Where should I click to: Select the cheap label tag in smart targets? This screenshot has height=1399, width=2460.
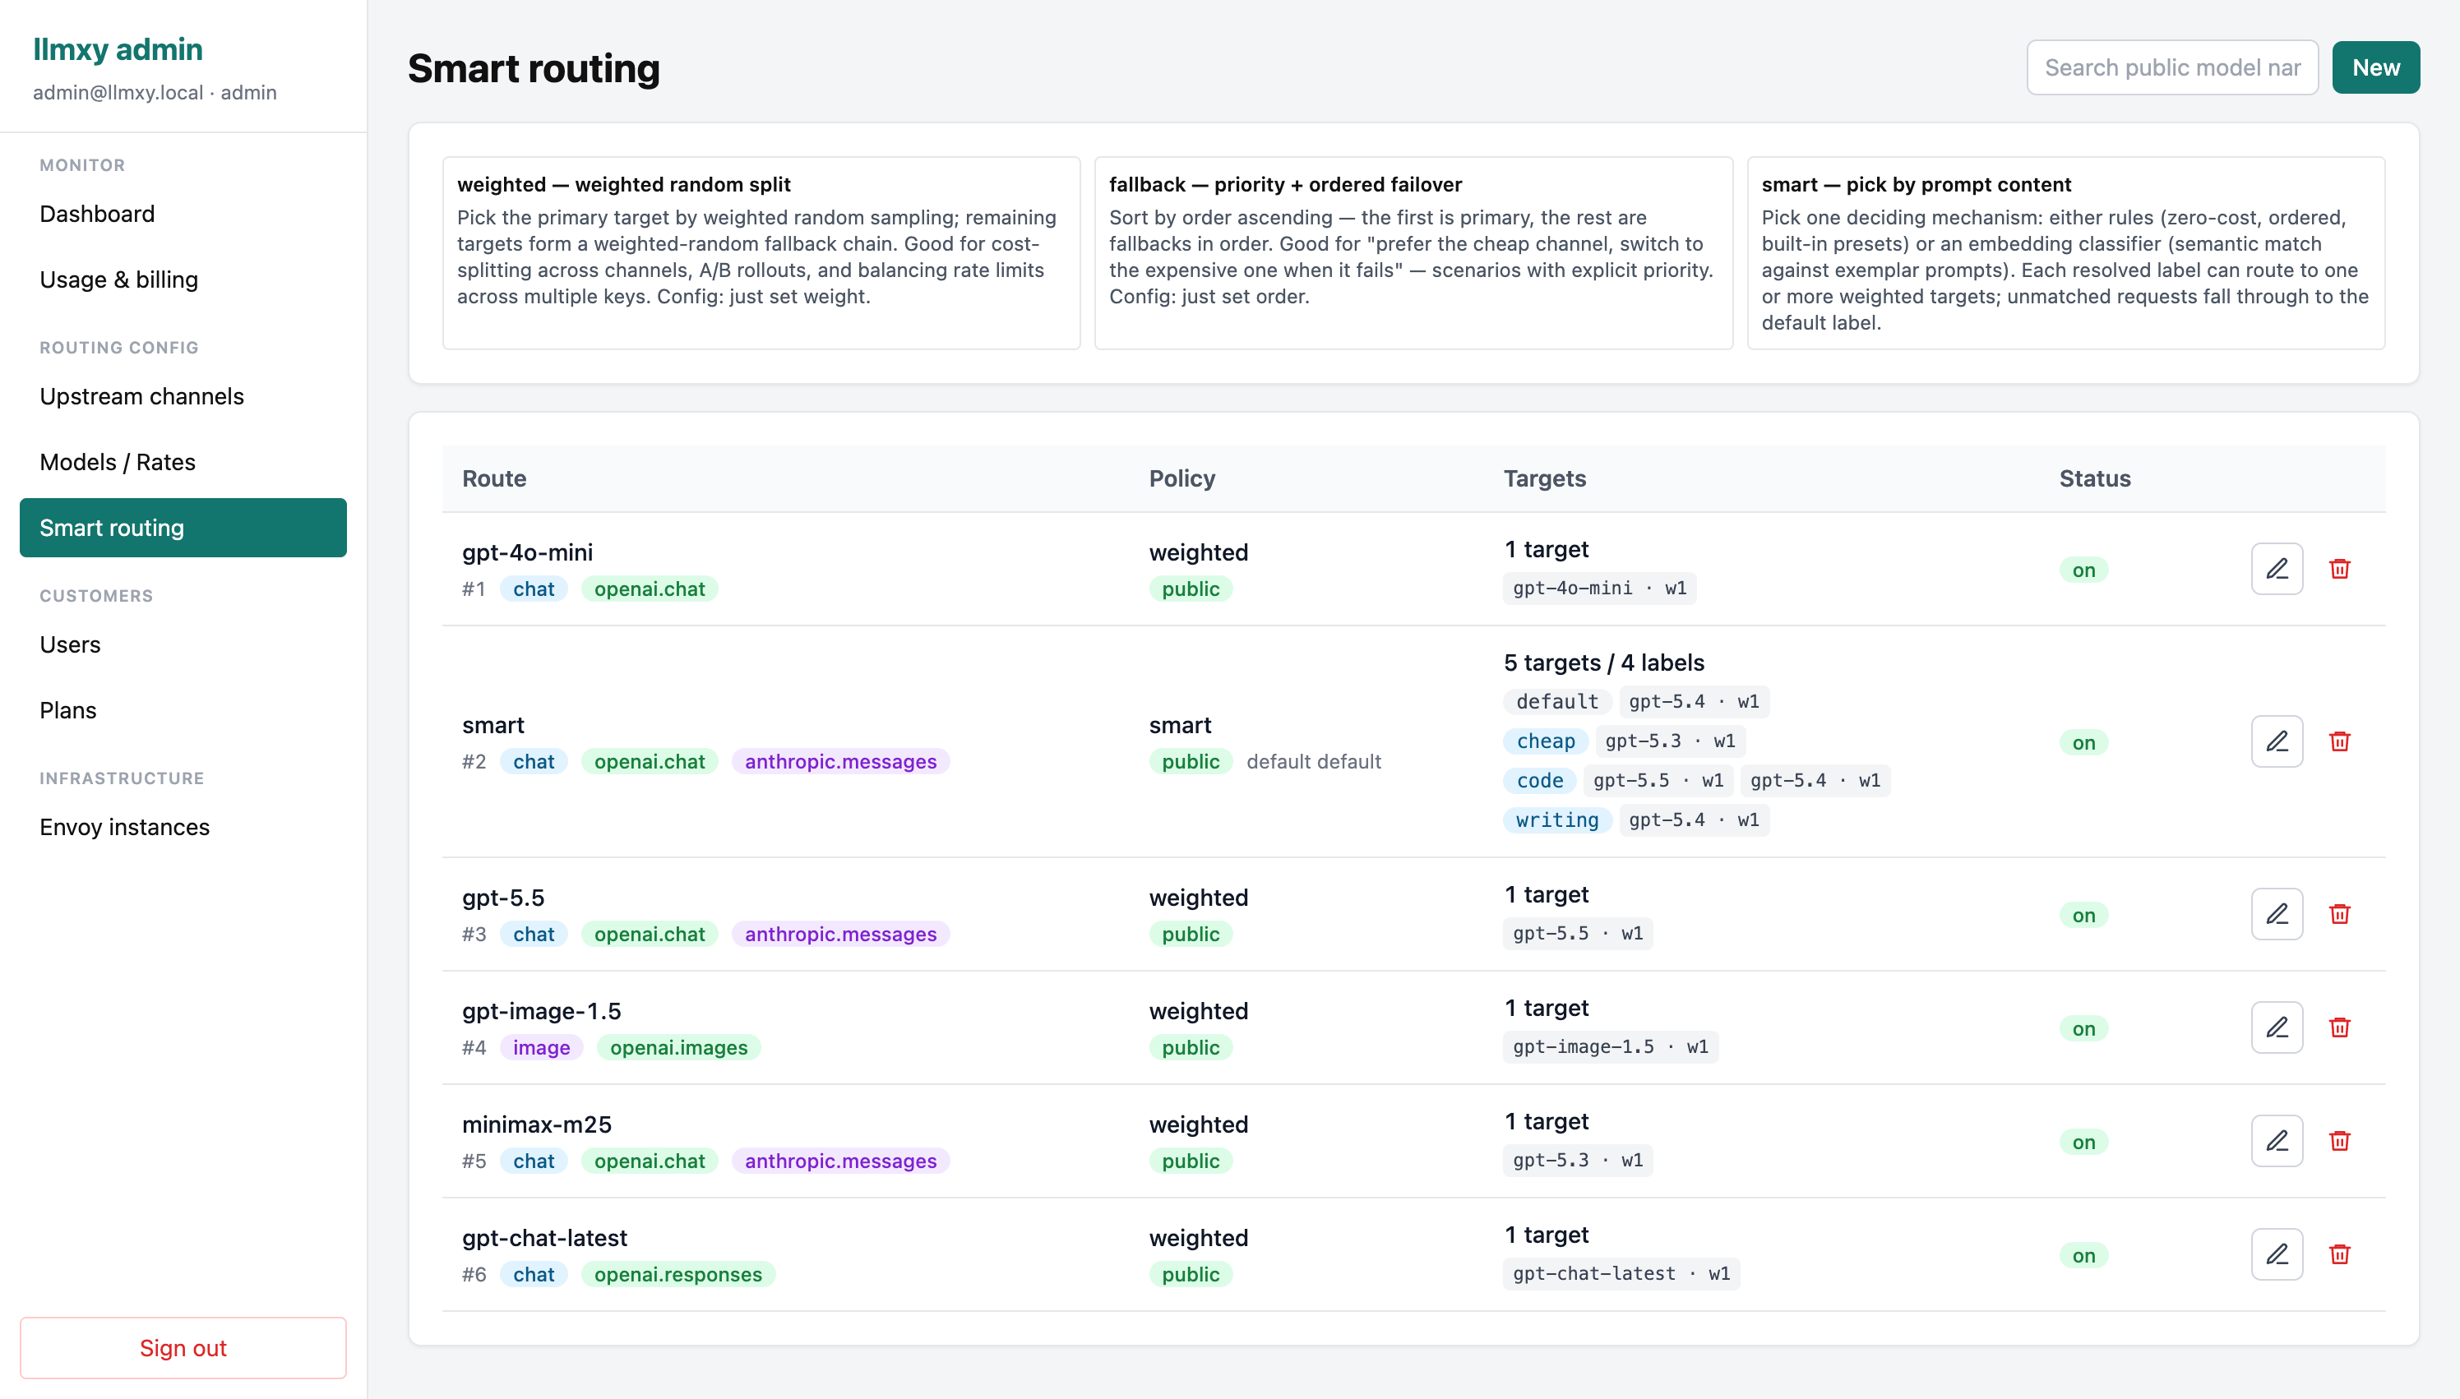pos(1545,741)
